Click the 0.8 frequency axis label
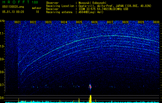Image resolution: width=162 pixels, height=103 pixels. [x=2, y=72]
